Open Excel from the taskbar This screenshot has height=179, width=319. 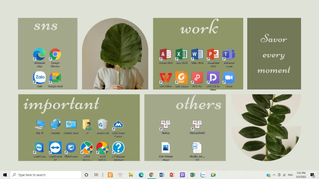pyautogui.click(x=193, y=175)
